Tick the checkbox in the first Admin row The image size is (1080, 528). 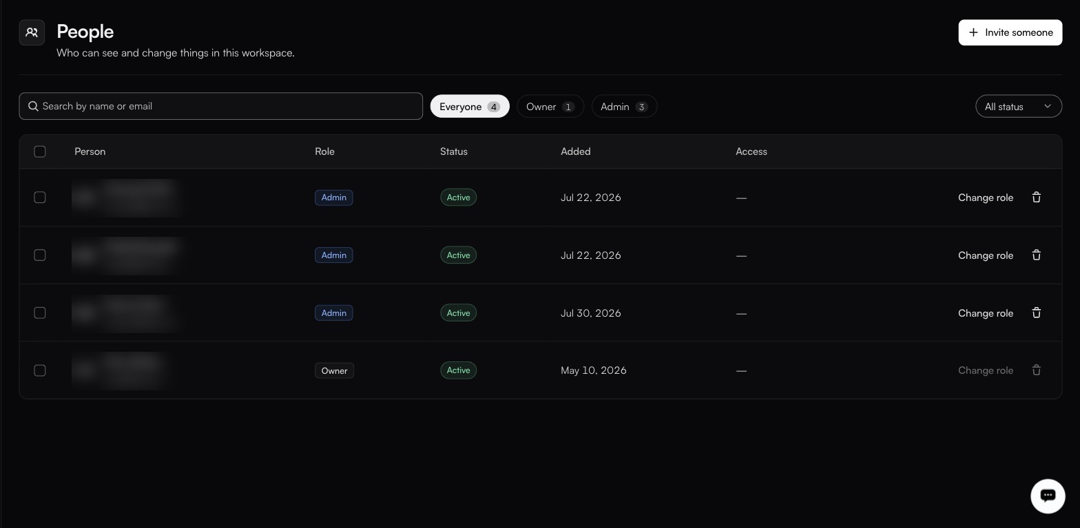pos(40,198)
